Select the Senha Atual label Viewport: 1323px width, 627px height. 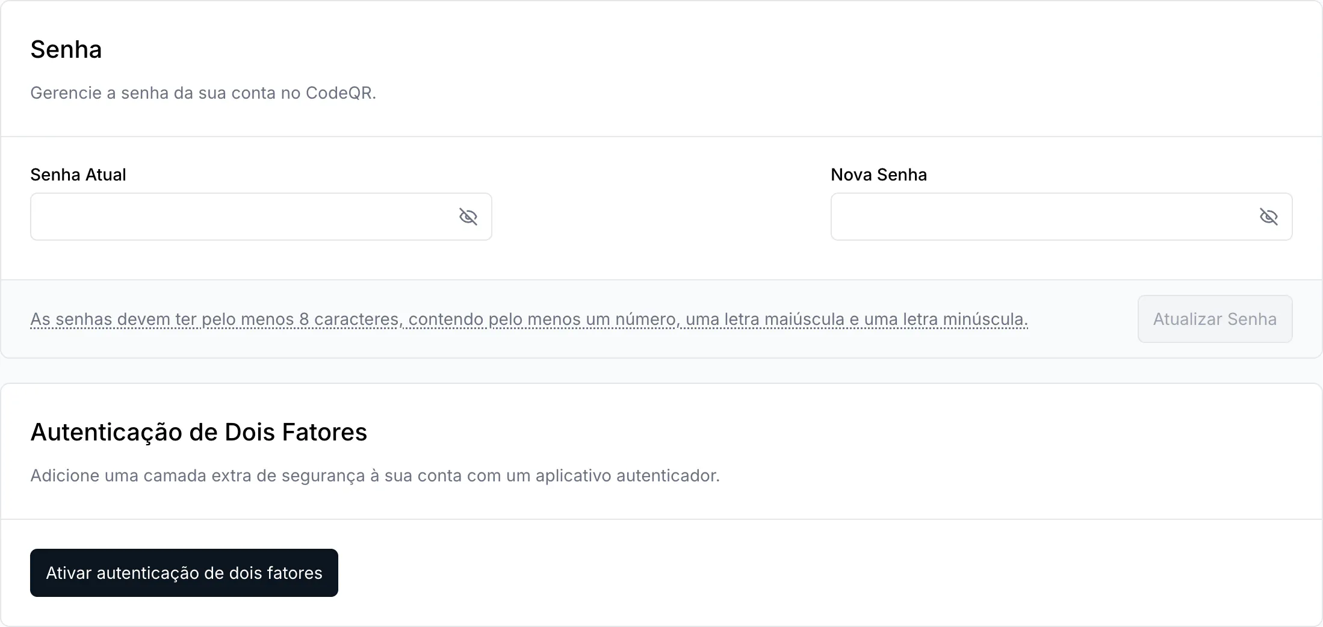[x=78, y=175]
